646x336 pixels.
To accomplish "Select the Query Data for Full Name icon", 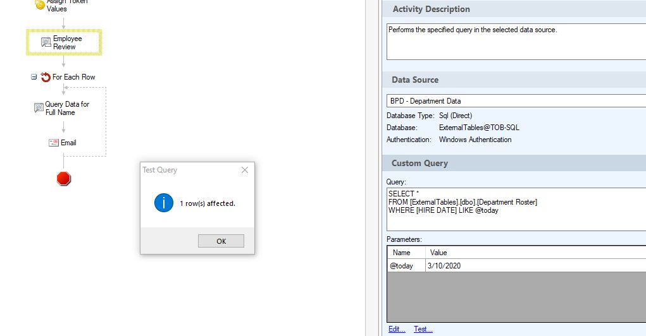I will (x=39, y=108).
